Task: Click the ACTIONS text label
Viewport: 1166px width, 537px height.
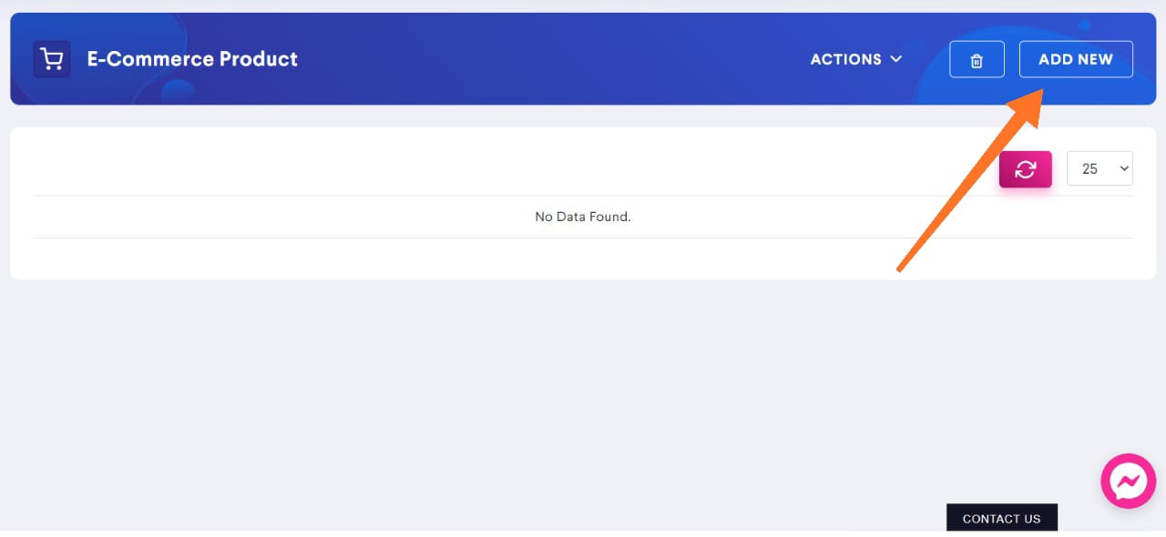Action: coord(846,59)
